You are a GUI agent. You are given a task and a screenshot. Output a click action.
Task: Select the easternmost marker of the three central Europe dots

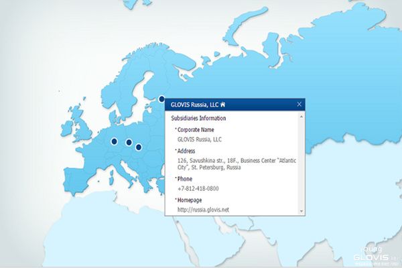[139, 147]
